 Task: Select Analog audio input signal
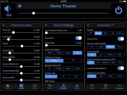click(x=68, y=53)
